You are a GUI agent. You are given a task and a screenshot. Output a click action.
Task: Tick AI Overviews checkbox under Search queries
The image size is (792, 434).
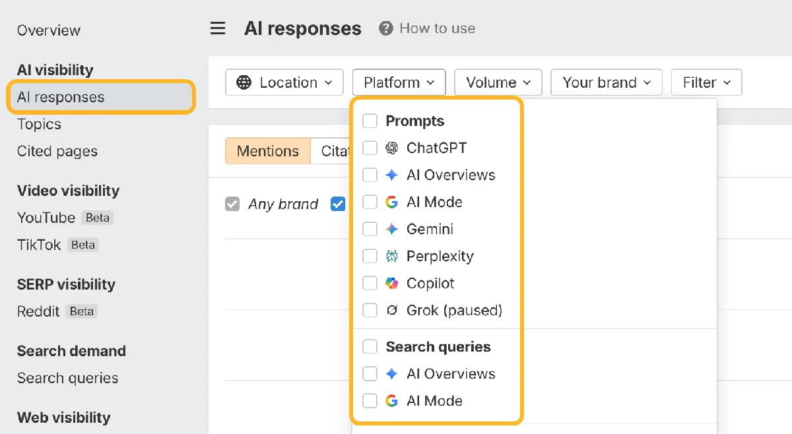[370, 374]
